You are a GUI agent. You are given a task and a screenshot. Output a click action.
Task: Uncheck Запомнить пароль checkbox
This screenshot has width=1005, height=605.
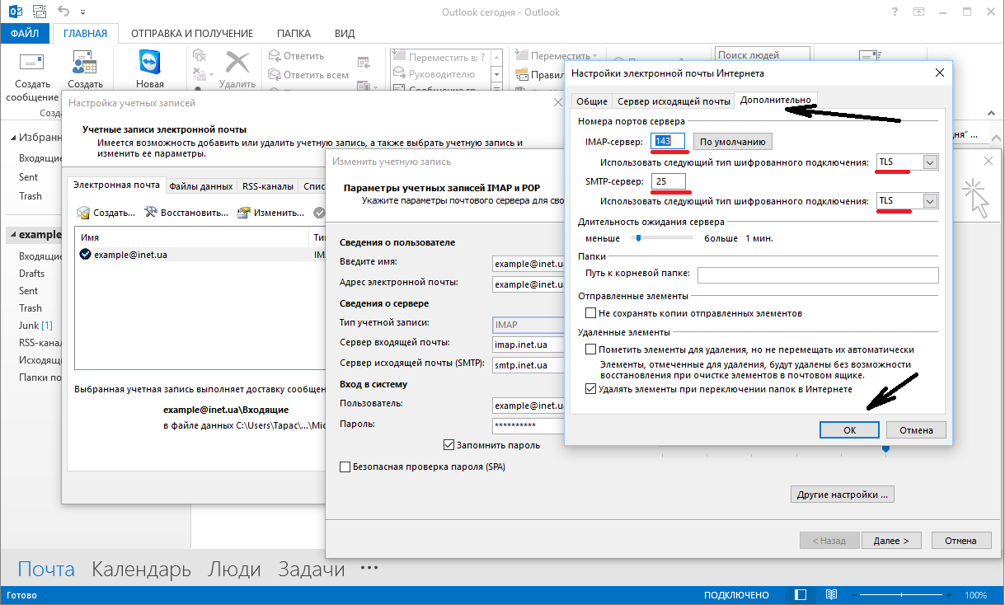click(x=449, y=445)
